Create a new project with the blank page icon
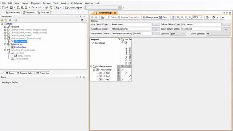Screen dimensions: 233x131 pyautogui.click(x=3, y=8)
